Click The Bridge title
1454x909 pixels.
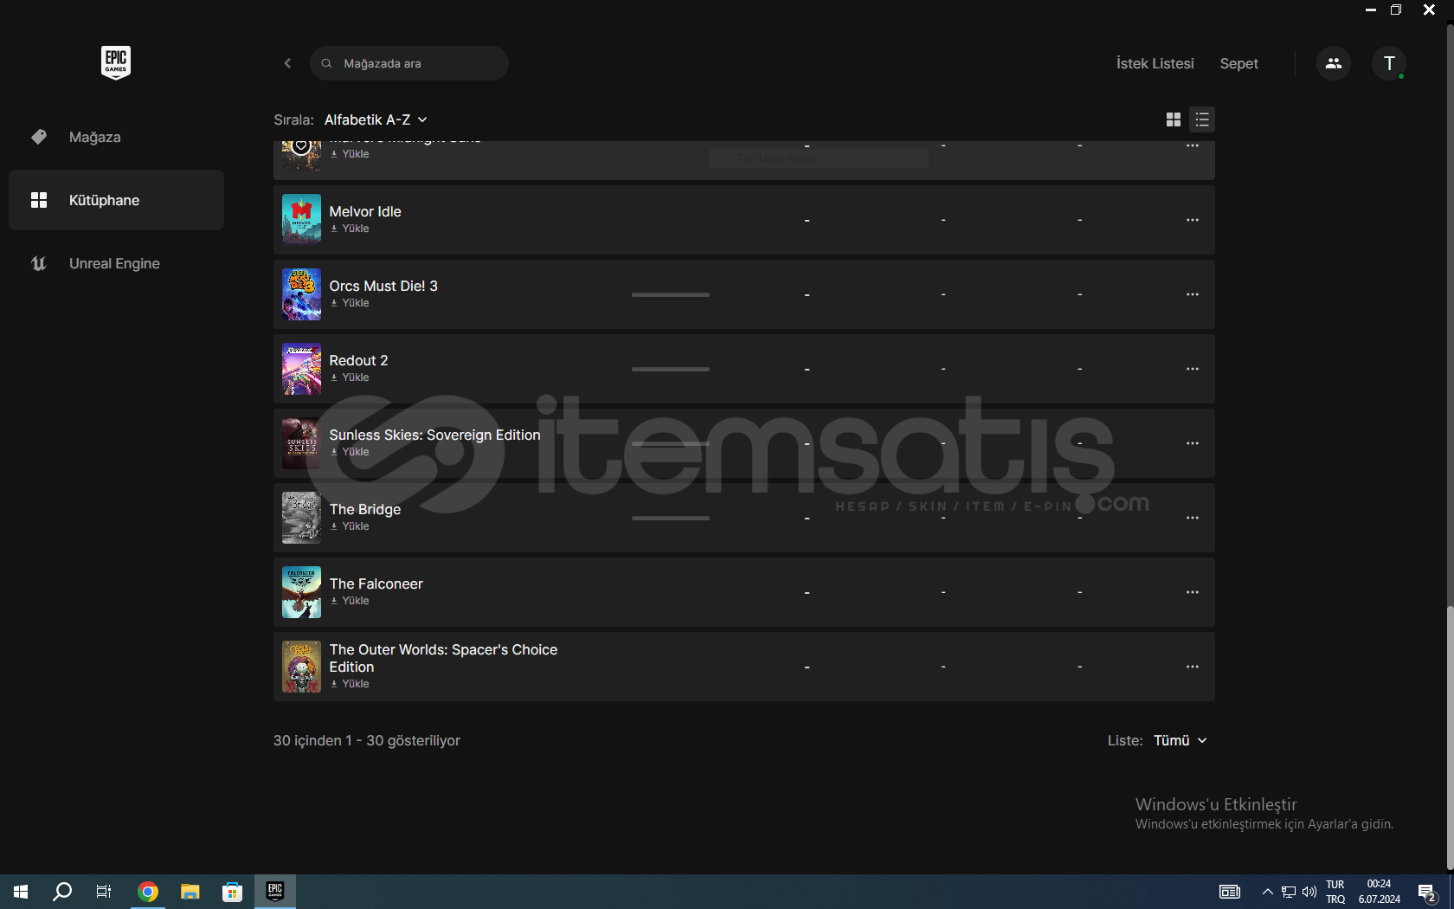pyautogui.click(x=365, y=509)
